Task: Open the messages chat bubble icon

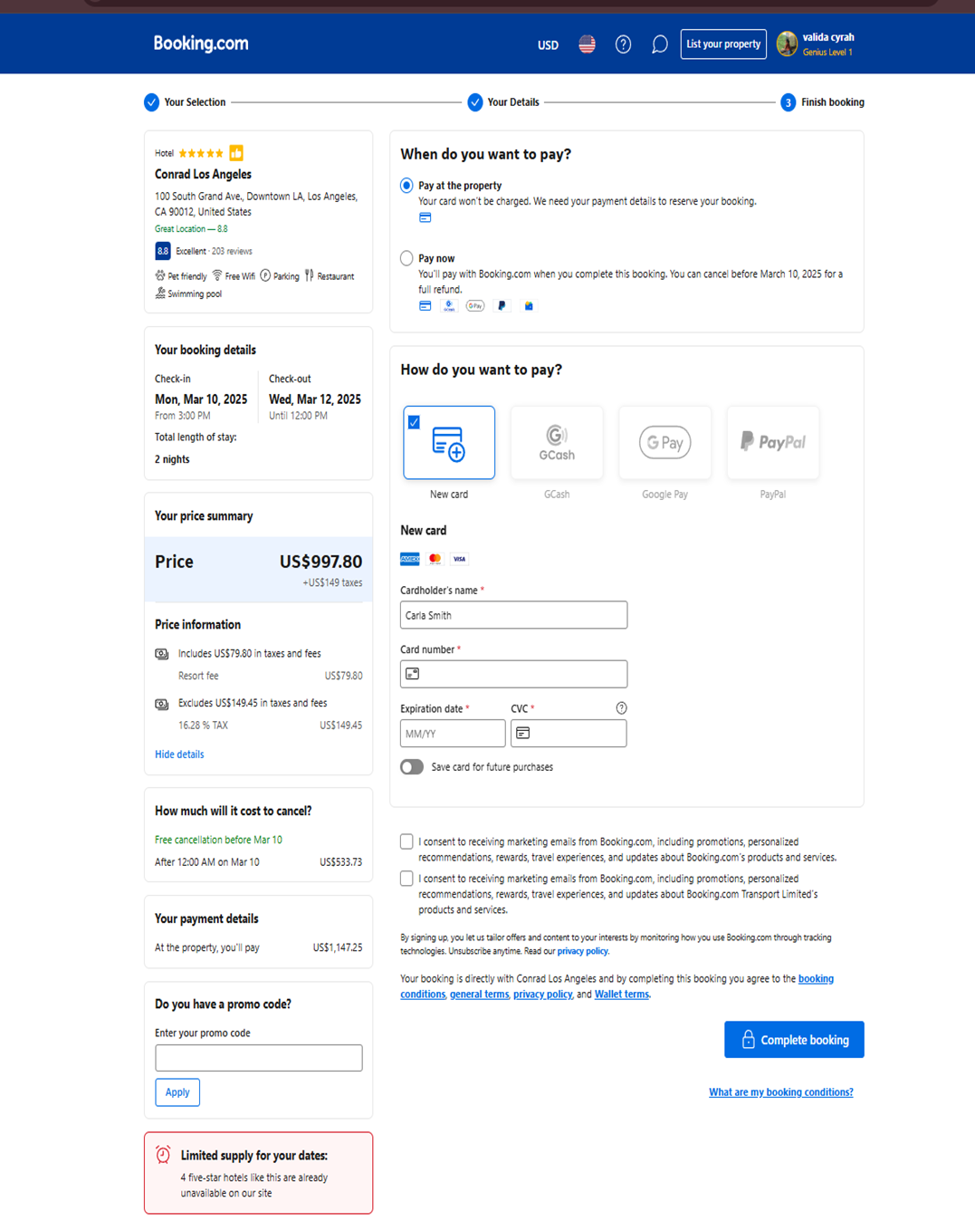Action: coord(659,44)
